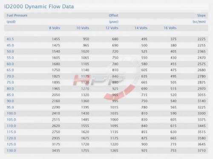Select the 2225 slope value cell
Viewport: 213px width, 159px height.
[x=201, y=39]
